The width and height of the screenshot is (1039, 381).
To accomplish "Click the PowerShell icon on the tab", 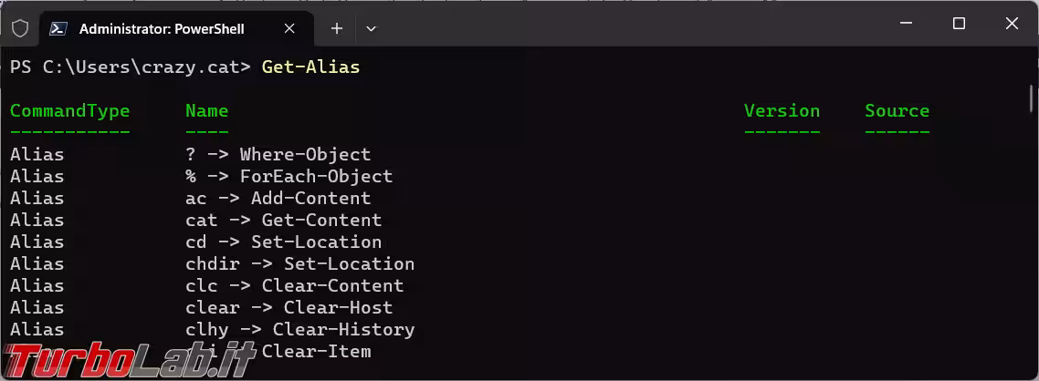I will tap(58, 28).
